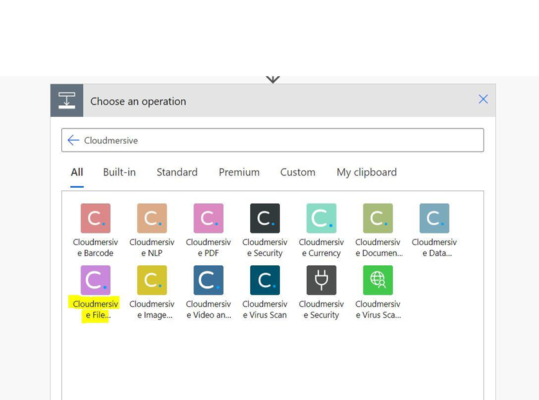Show Premium connectors tab

click(239, 172)
